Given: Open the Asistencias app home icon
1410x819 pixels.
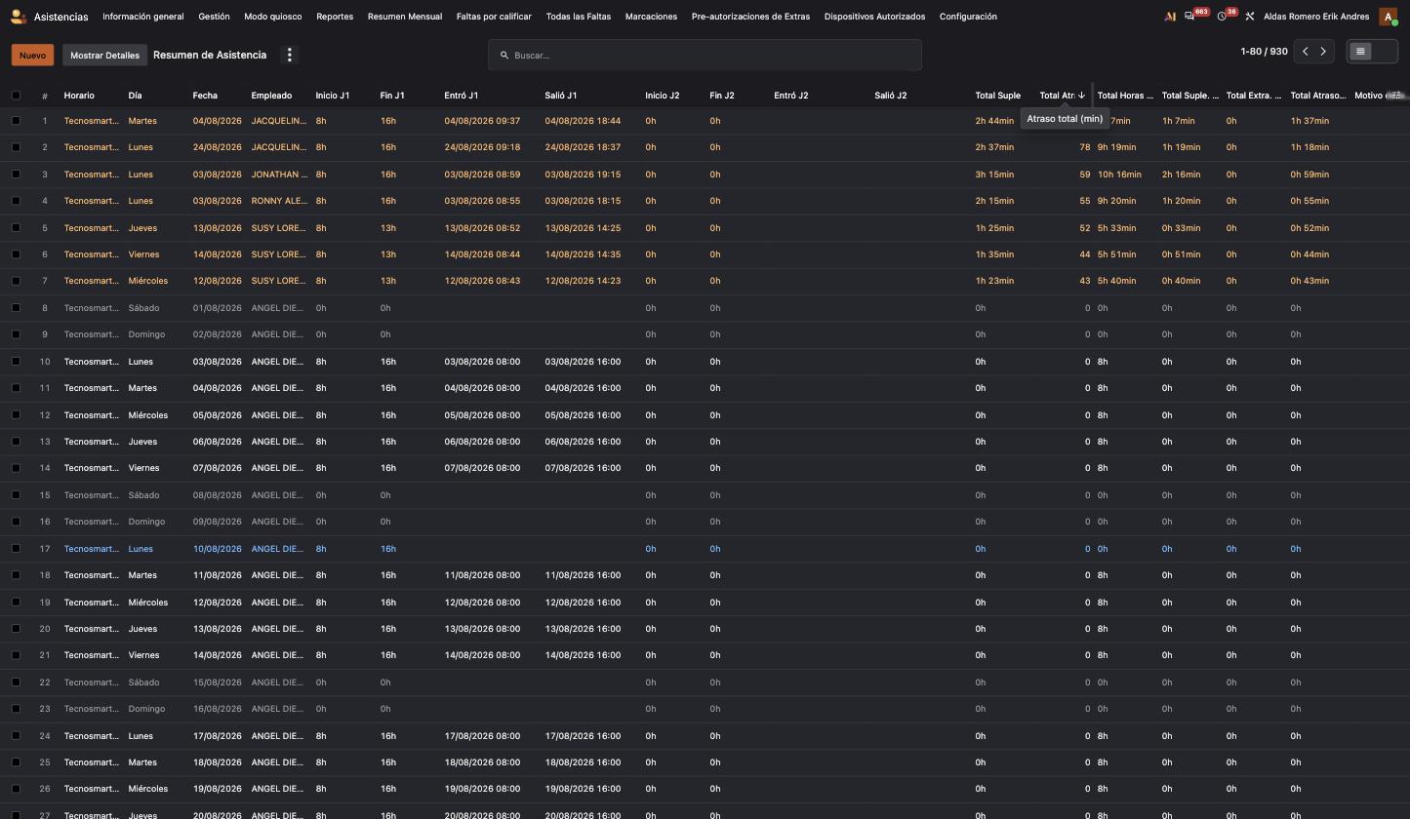Looking at the screenshot, I should 18,17.
